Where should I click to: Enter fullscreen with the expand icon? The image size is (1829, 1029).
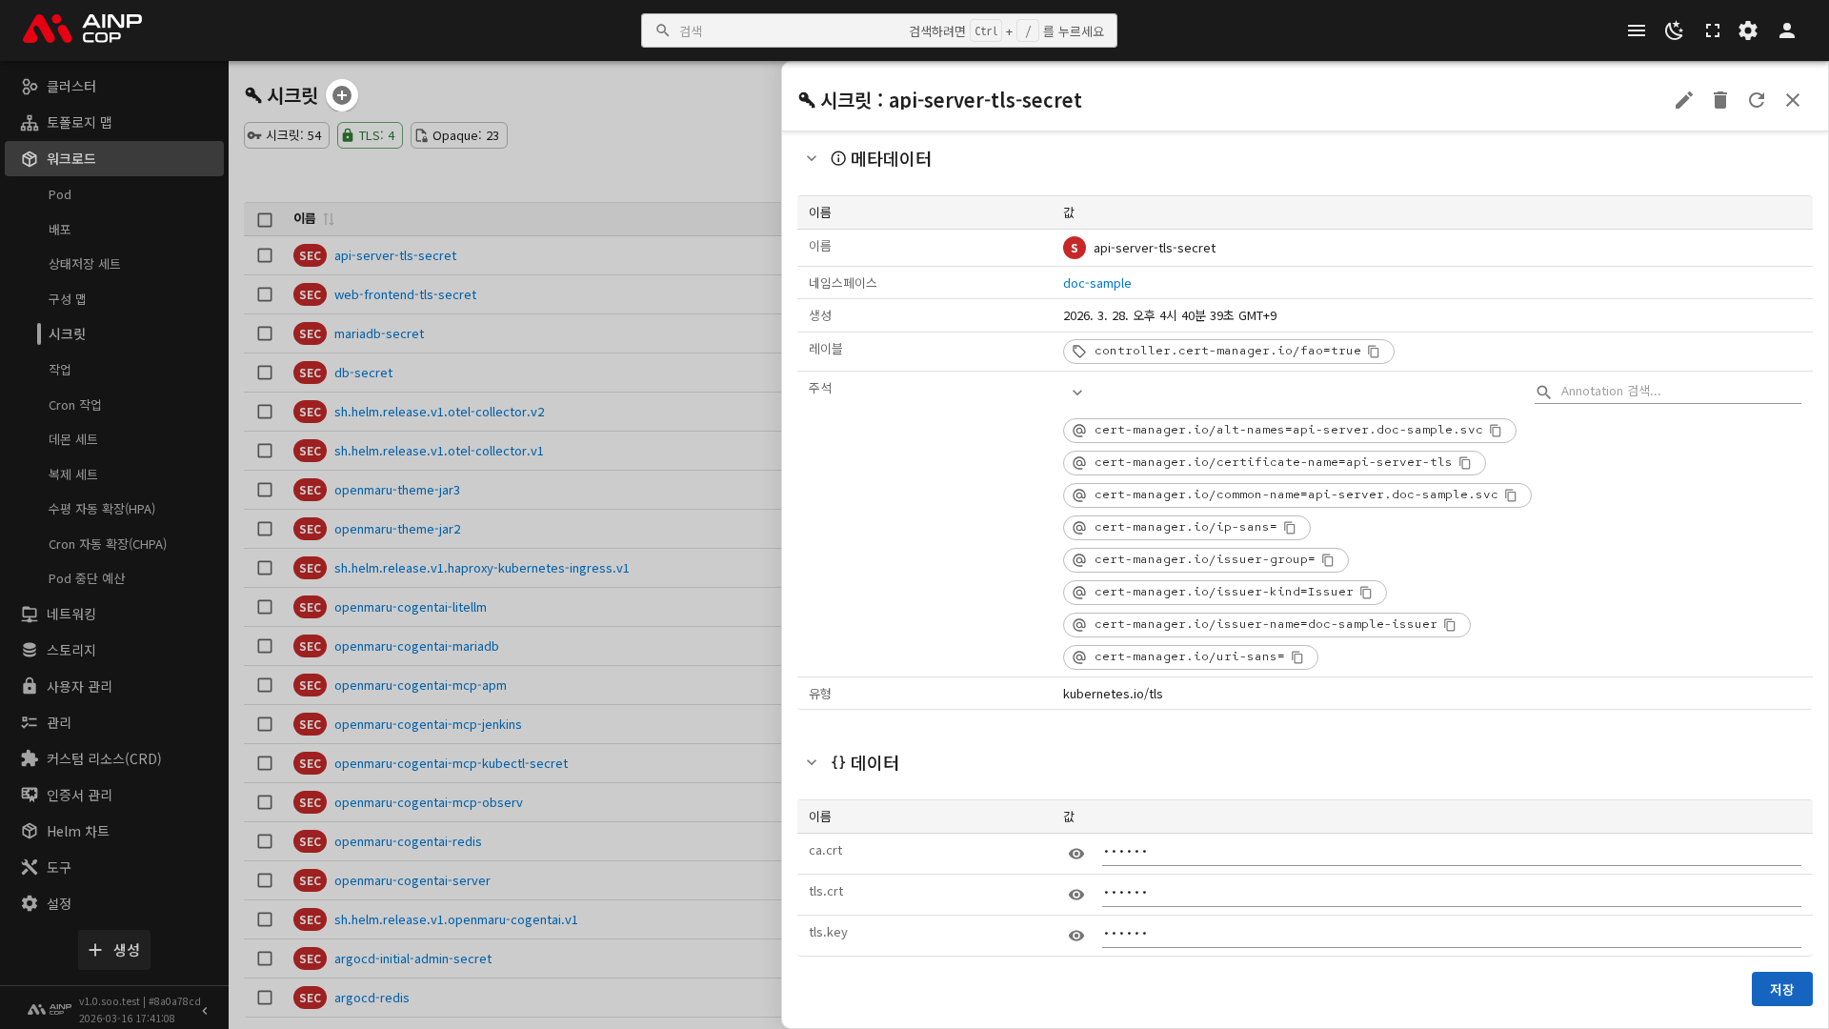[1712, 30]
